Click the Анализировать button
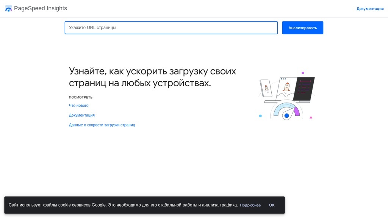Screen dimensions: 388x218 click(302, 28)
